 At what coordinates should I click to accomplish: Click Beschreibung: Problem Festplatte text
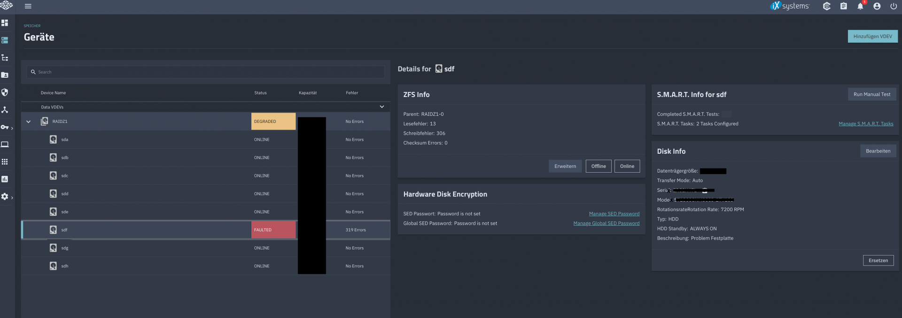coord(695,238)
